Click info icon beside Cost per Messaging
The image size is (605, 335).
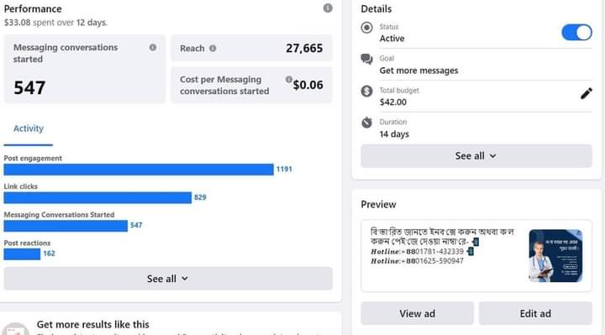[x=288, y=80]
